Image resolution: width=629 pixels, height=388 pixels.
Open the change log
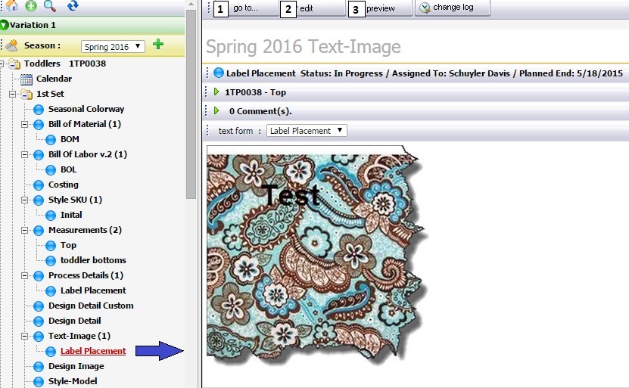tap(452, 8)
